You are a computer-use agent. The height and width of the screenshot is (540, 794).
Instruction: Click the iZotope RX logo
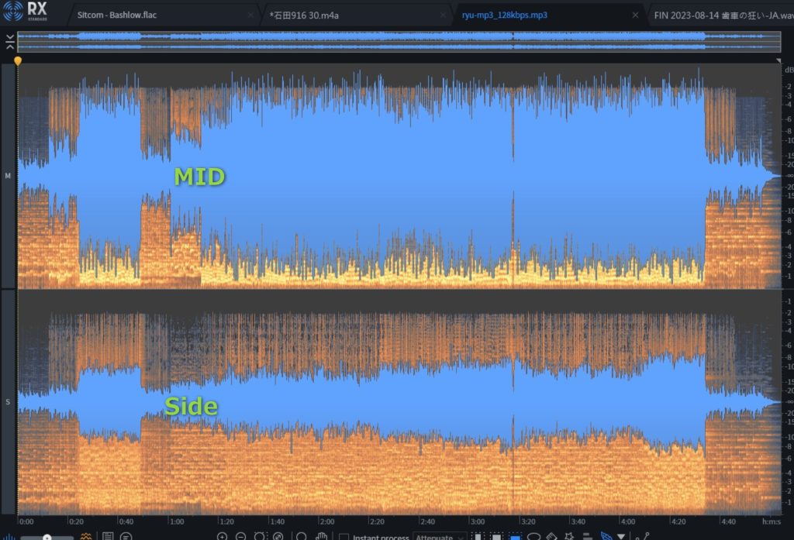(25, 12)
